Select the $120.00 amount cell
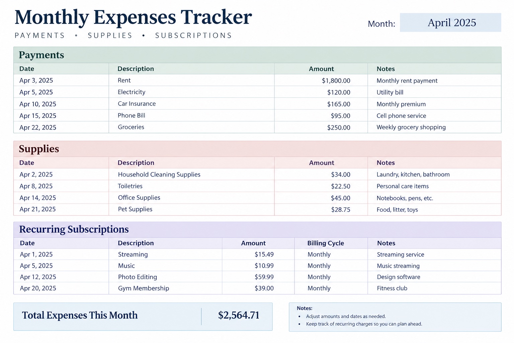This screenshot has width=514, height=343. tap(321, 92)
